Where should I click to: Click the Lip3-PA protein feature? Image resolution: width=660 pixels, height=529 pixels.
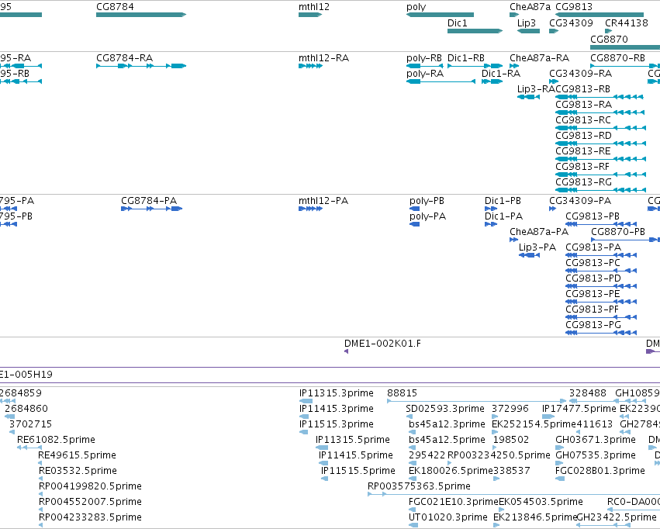point(529,255)
